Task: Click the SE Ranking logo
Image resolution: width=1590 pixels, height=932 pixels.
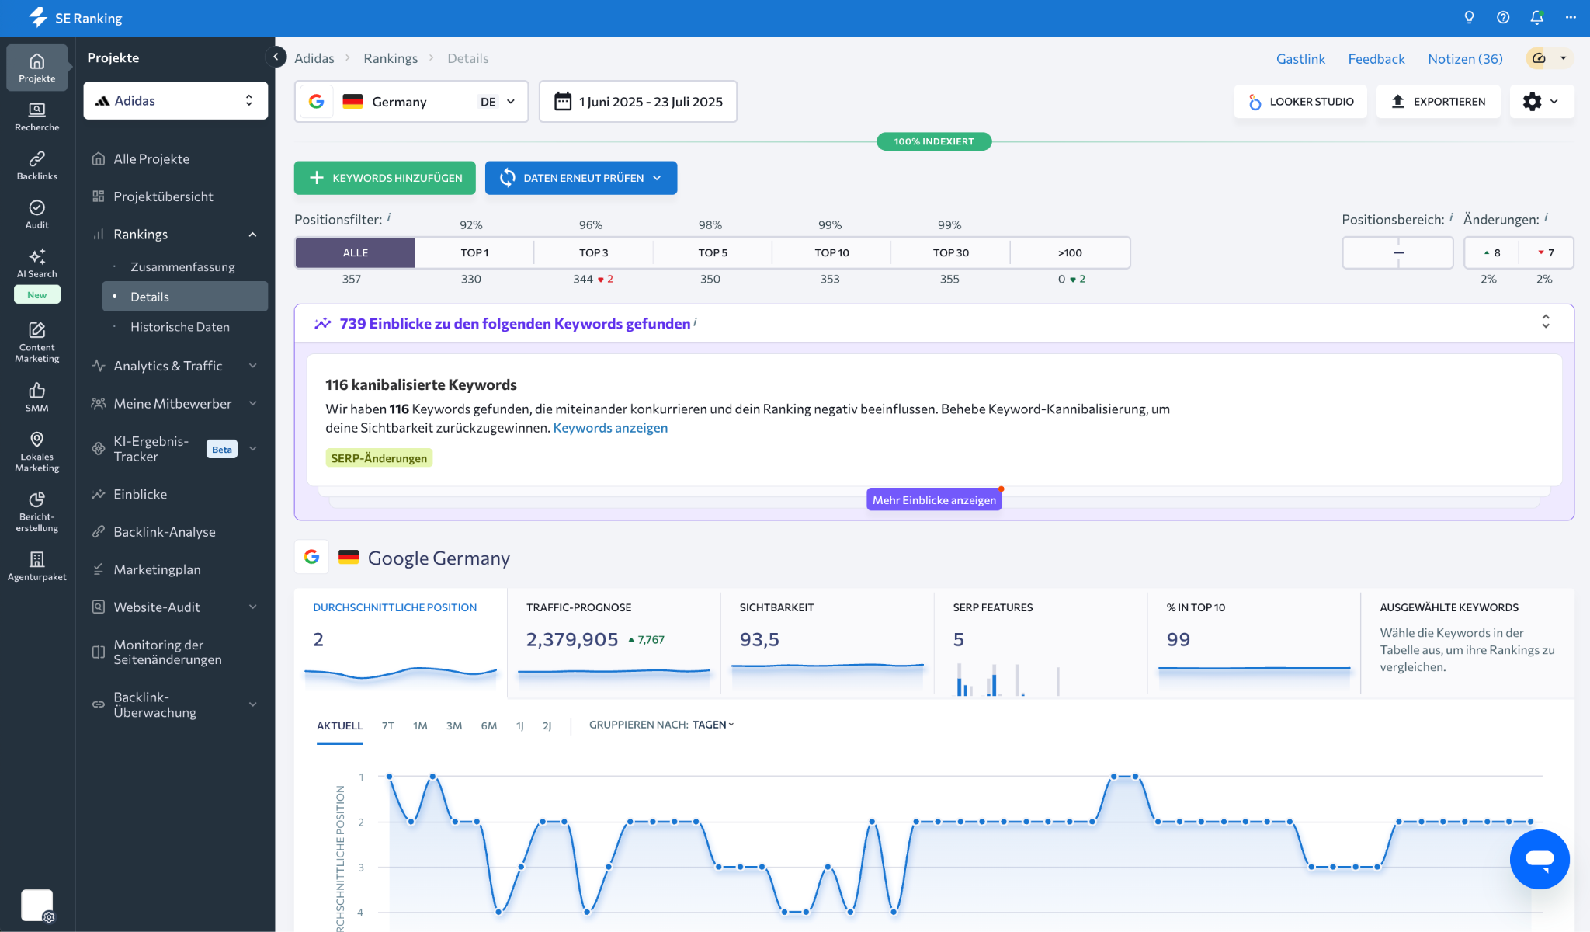Action: click(75, 17)
